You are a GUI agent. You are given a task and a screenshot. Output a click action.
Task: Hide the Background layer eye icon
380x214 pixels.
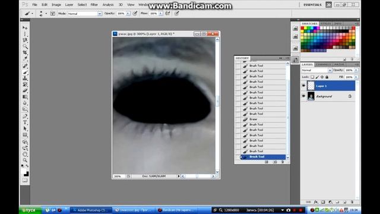pos(303,96)
